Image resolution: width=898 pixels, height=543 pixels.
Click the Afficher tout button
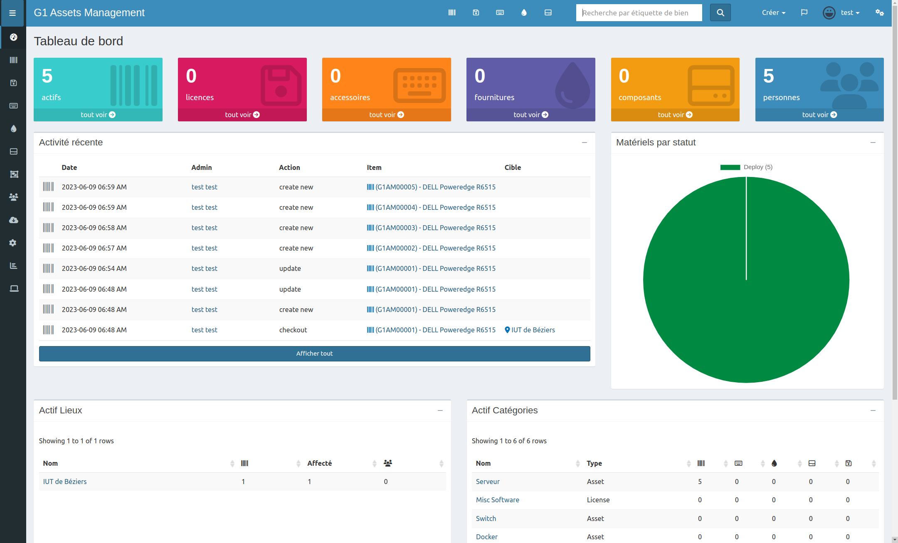tap(314, 354)
